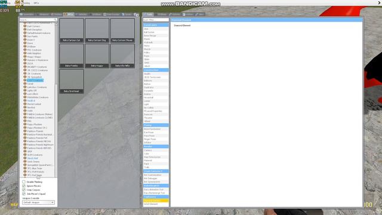This screenshot has width=382, height=215.
Task: Toggle the Keep Corpses checkbox
Action: pos(24,190)
